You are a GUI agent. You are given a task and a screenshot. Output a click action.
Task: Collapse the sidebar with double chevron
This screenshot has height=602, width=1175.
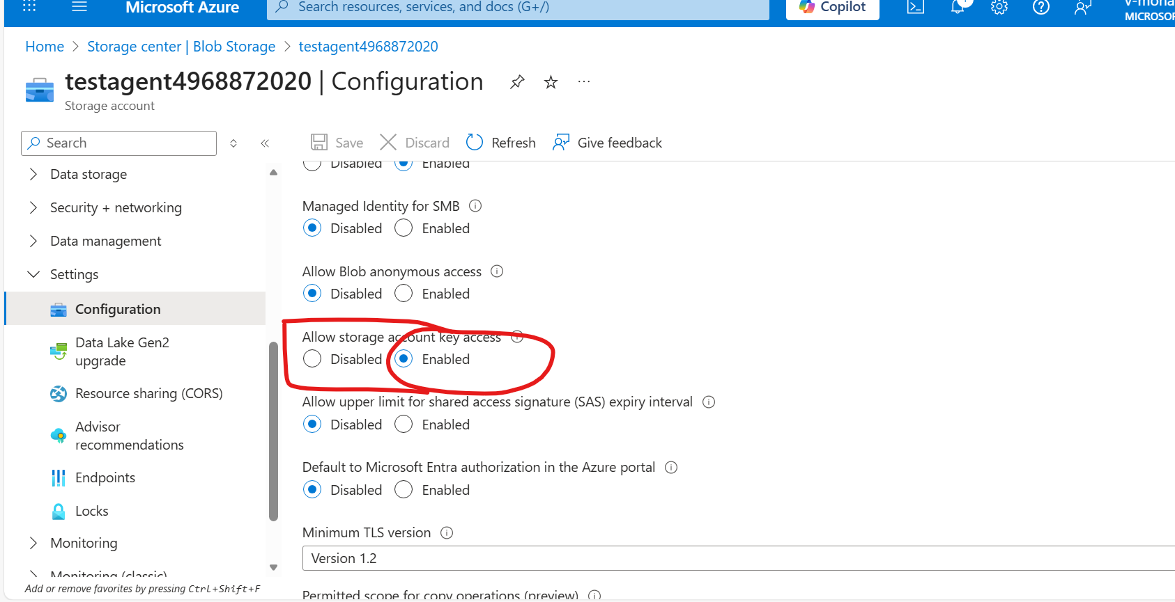tap(265, 143)
